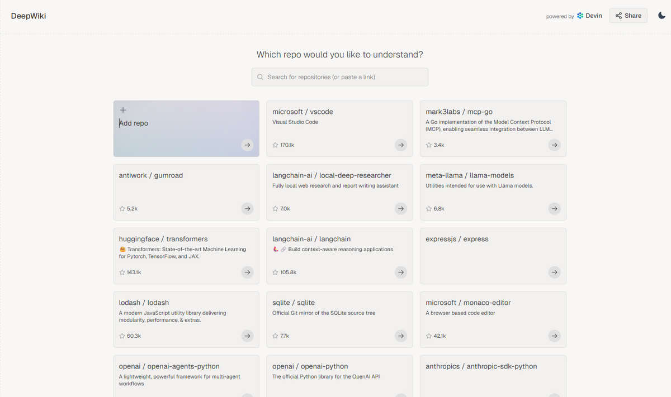Click star icon on microsoft / vscode
Image resolution: width=671 pixels, height=397 pixels.
[x=275, y=145]
